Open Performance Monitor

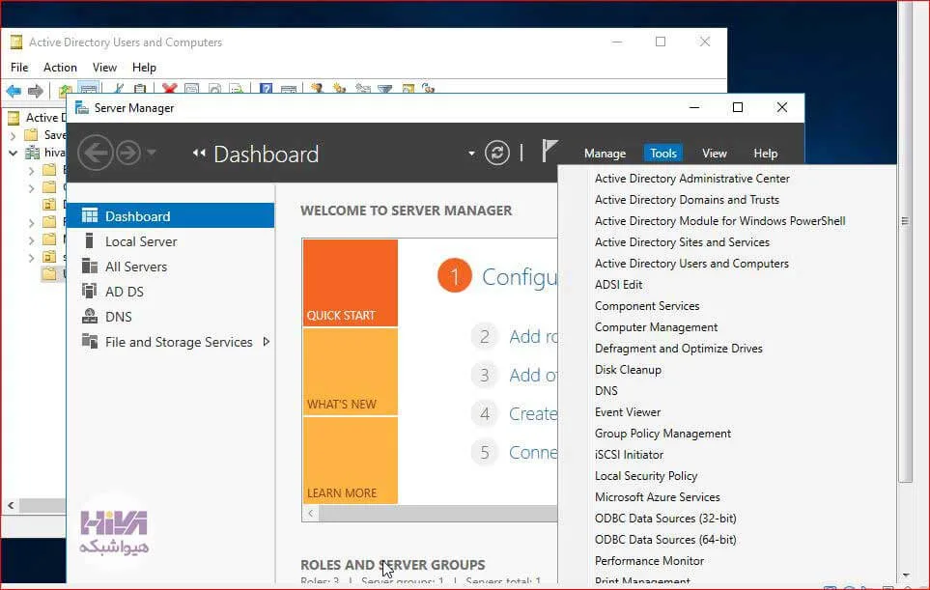(650, 561)
